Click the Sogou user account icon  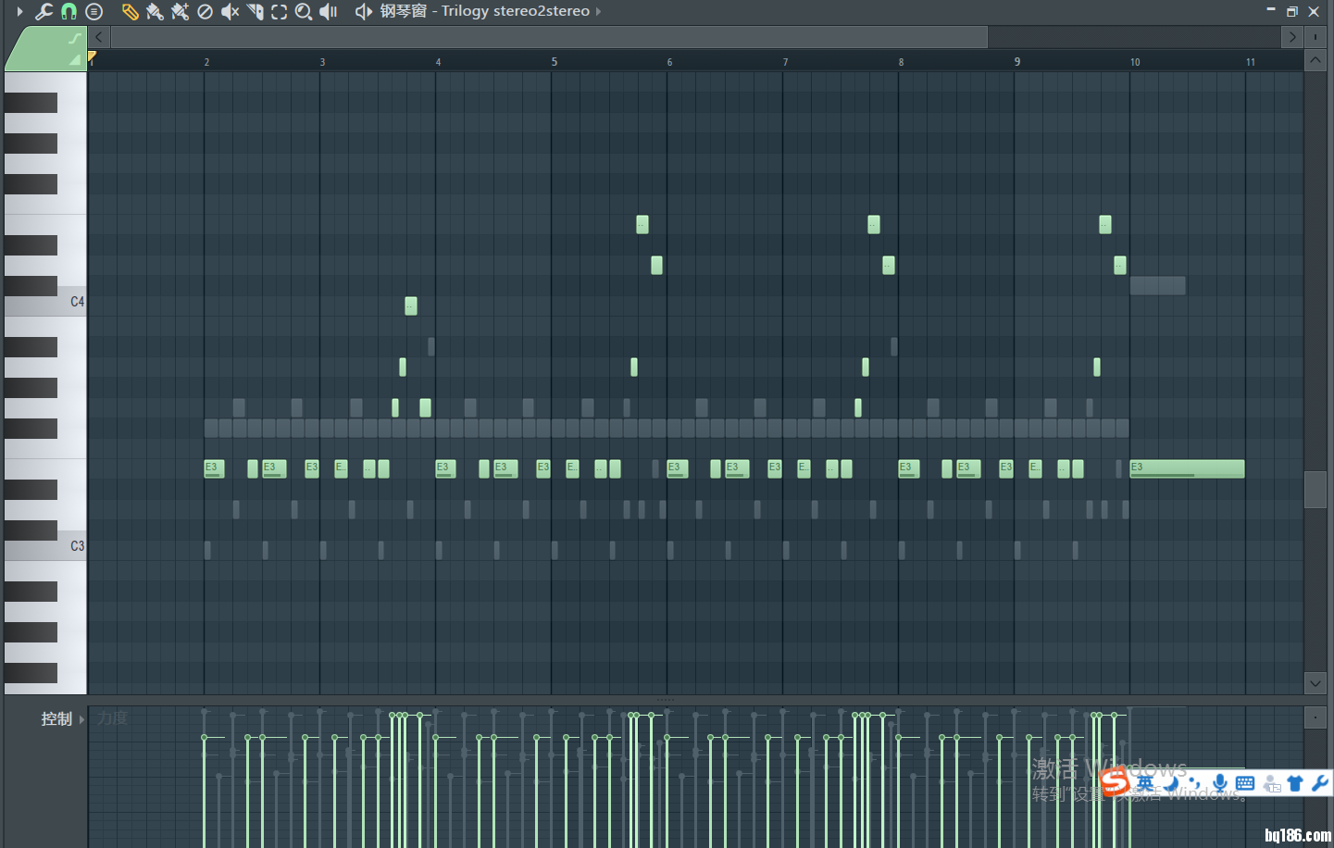(1272, 784)
